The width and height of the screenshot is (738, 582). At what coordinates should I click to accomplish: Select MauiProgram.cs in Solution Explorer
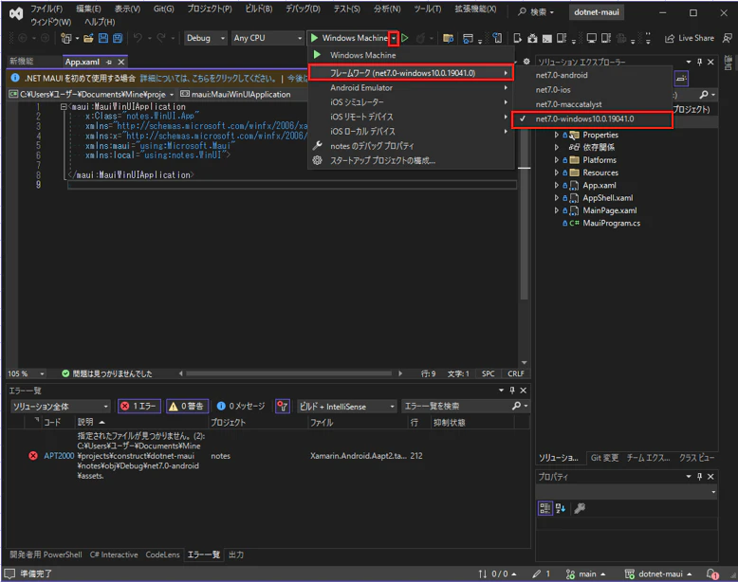pos(612,224)
